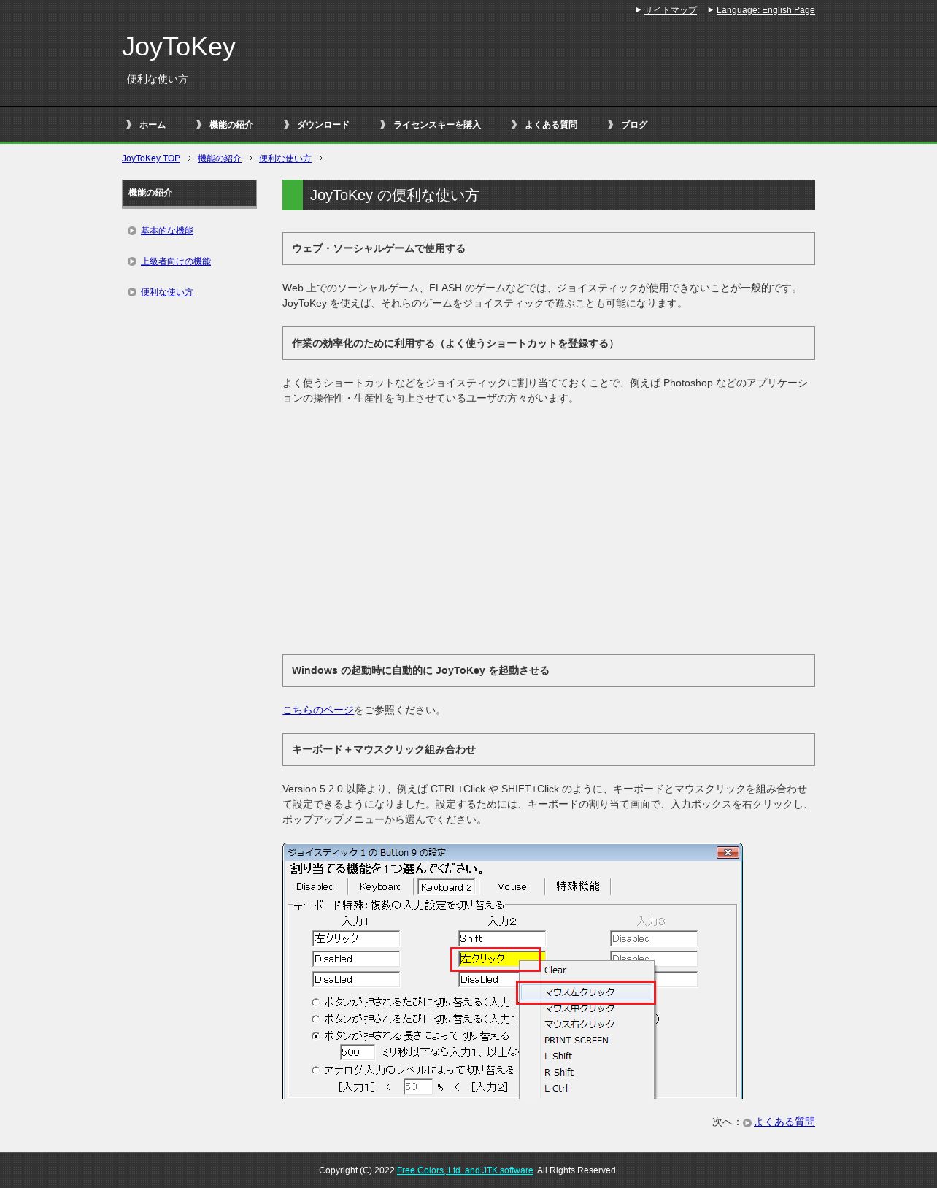Click the dialog screenshot image
Screen dimensions: 937x1188
point(512,970)
